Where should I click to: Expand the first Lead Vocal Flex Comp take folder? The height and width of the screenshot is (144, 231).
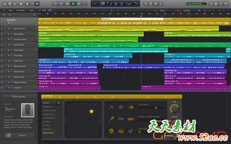coord(165,60)
